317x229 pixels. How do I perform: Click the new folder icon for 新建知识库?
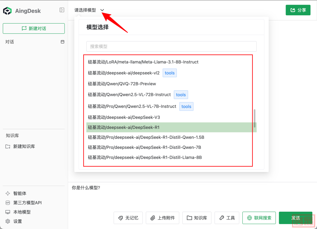click(x=8, y=147)
